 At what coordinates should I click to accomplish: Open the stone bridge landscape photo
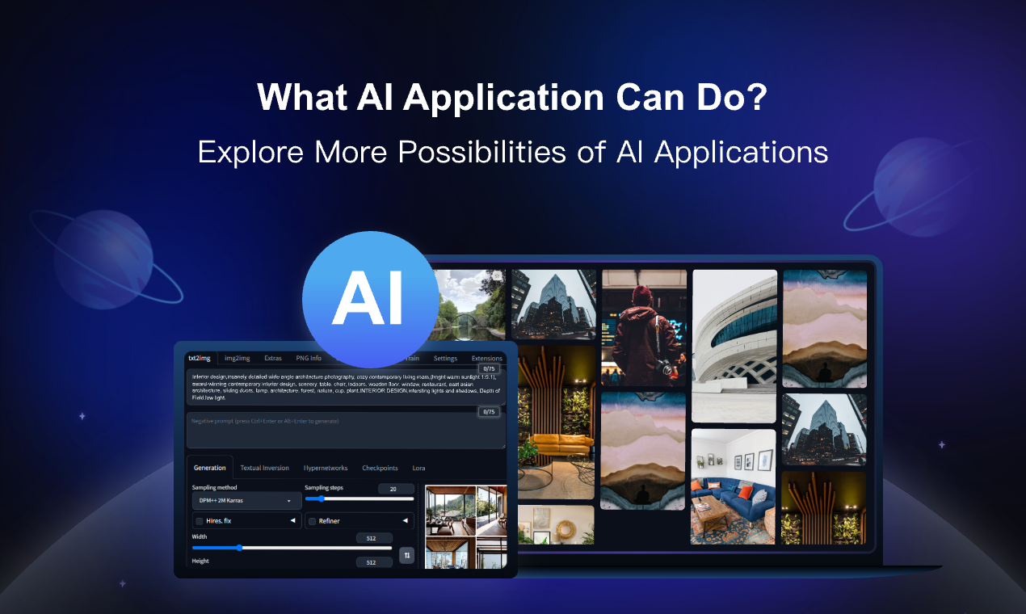point(470,305)
